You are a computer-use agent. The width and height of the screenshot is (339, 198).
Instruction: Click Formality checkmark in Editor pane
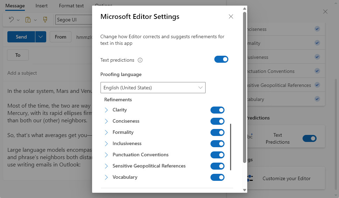click(x=317, y=43)
